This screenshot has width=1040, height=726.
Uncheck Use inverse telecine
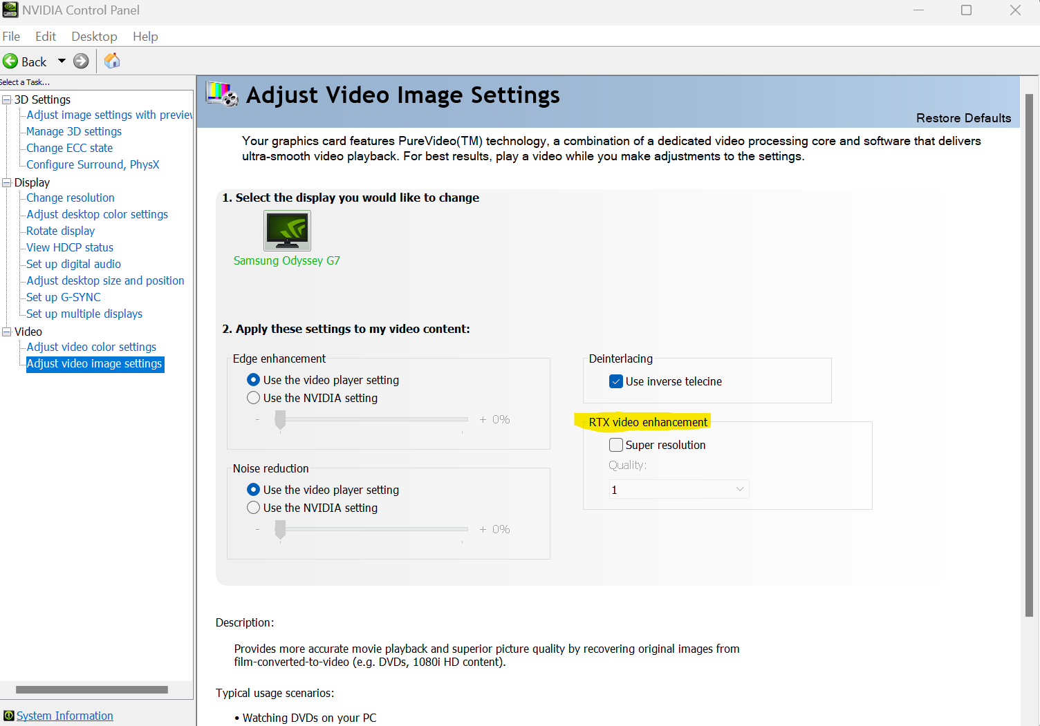click(616, 381)
